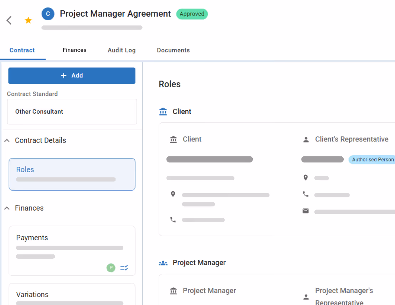
Task: Collapse the Finances section in the sidebar
Action: point(6,208)
